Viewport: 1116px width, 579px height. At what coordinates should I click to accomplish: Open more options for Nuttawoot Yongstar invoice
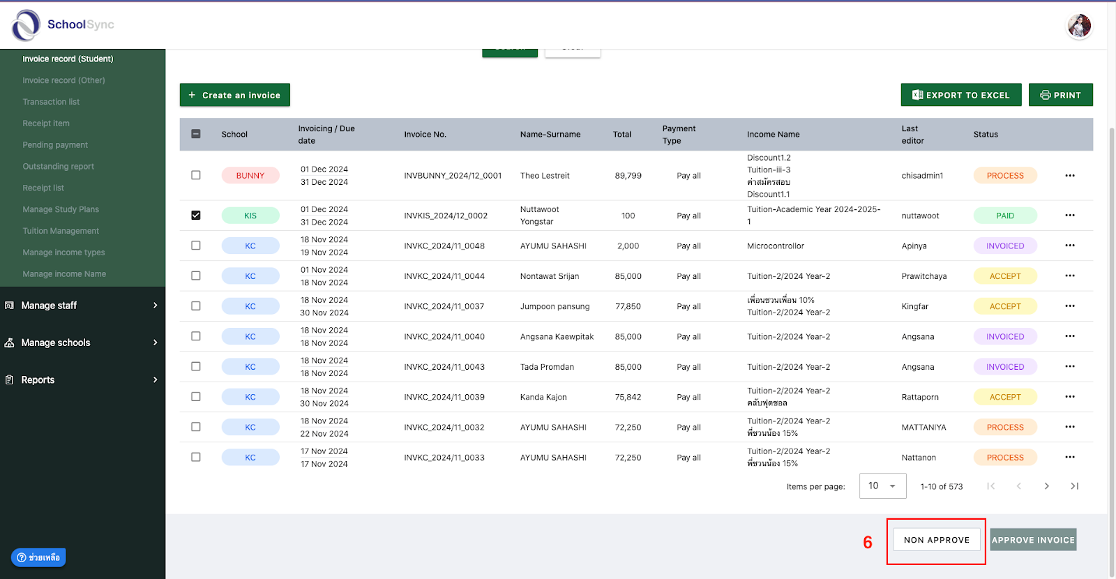pos(1070,216)
